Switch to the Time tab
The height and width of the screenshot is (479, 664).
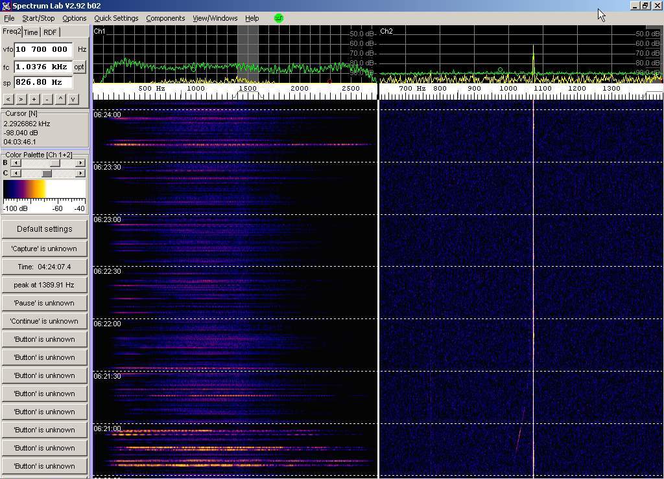pyautogui.click(x=31, y=32)
